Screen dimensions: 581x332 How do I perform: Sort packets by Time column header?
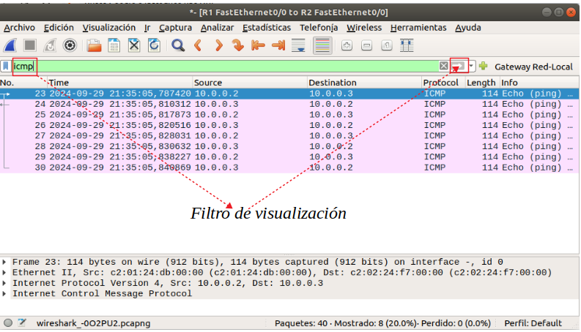click(x=120, y=83)
